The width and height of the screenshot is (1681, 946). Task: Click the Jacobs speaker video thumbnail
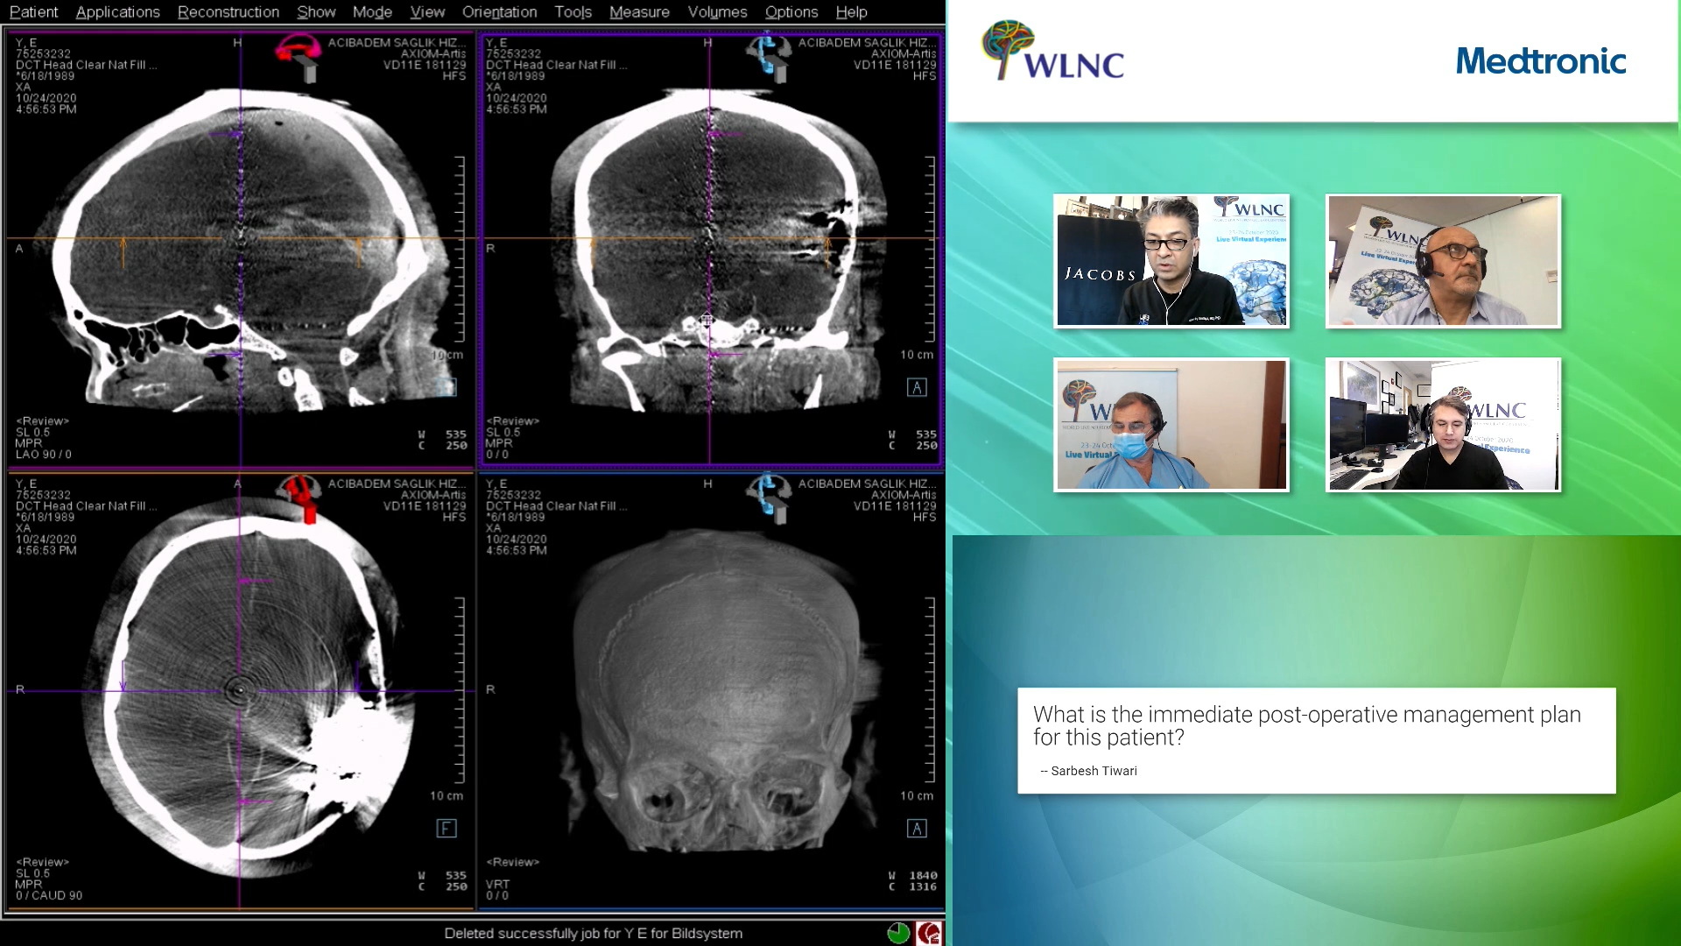pos(1171,261)
